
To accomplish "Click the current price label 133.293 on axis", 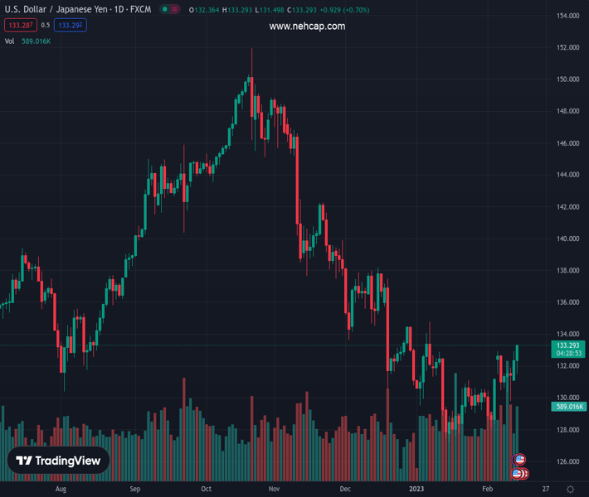I will coord(568,345).
